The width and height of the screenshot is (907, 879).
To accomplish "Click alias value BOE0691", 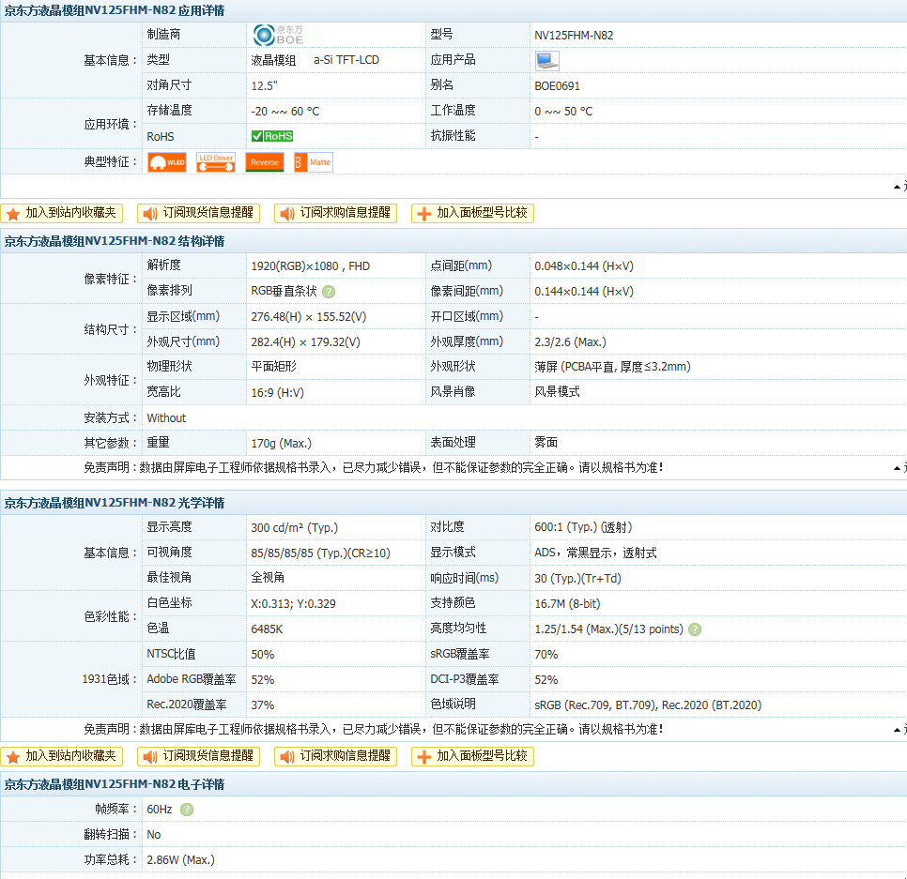I will tap(557, 86).
